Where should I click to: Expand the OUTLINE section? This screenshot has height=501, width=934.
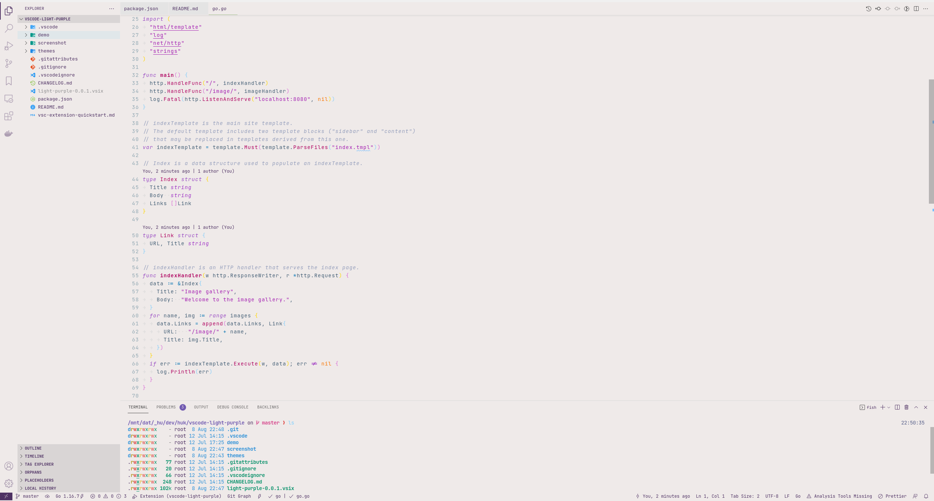point(33,448)
